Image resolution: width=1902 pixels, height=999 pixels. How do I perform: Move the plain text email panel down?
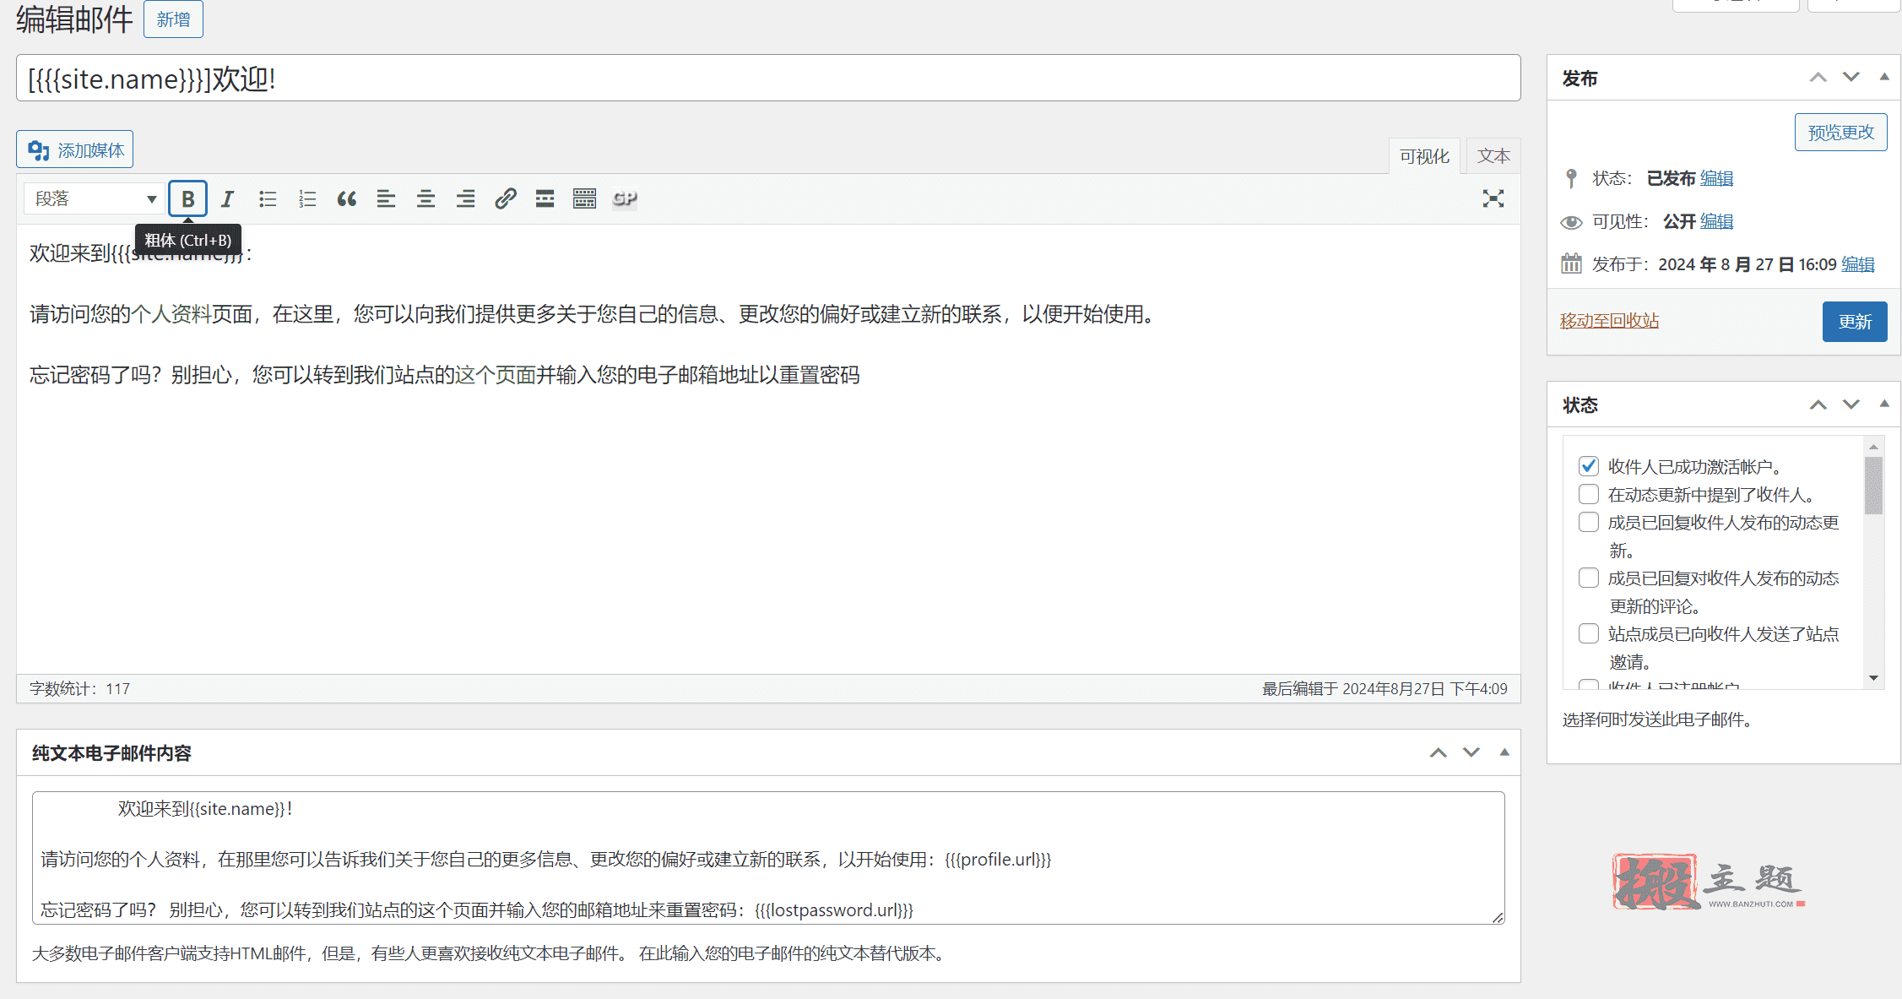1471,752
